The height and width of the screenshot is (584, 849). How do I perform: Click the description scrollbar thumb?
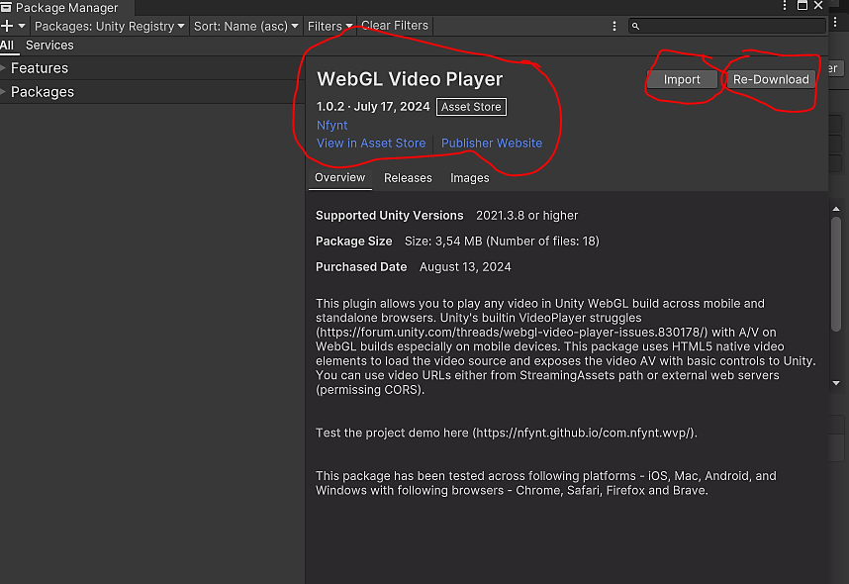pos(836,273)
